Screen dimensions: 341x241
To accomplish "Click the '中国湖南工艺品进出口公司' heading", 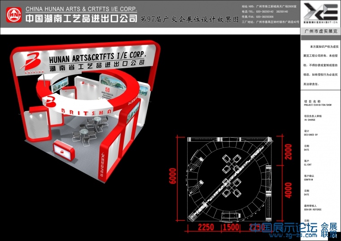I will pyautogui.click(x=81, y=18).
